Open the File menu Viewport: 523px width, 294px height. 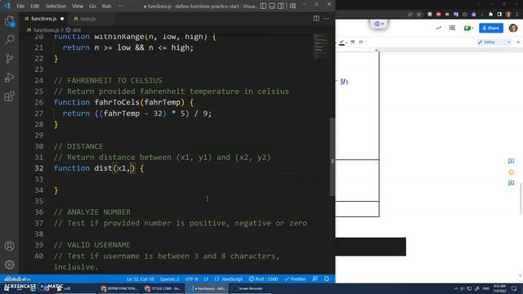coord(20,6)
